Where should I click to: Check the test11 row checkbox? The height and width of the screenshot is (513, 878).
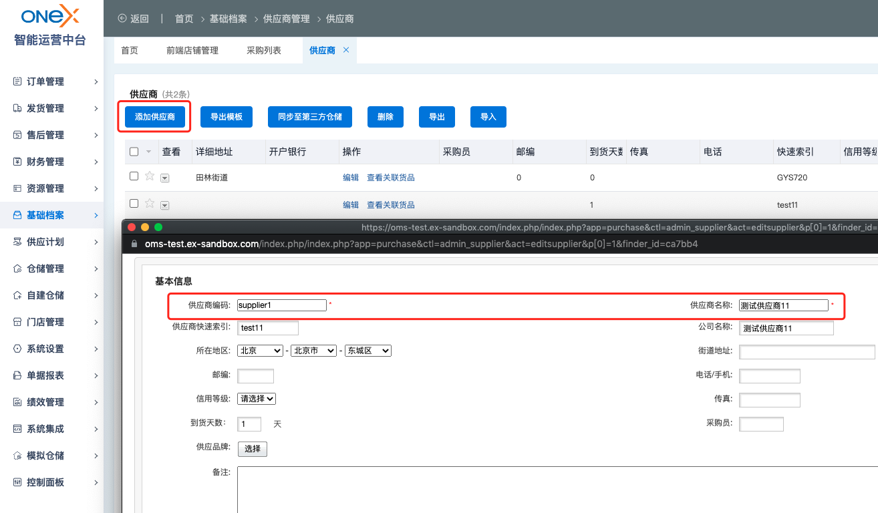point(134,203)
